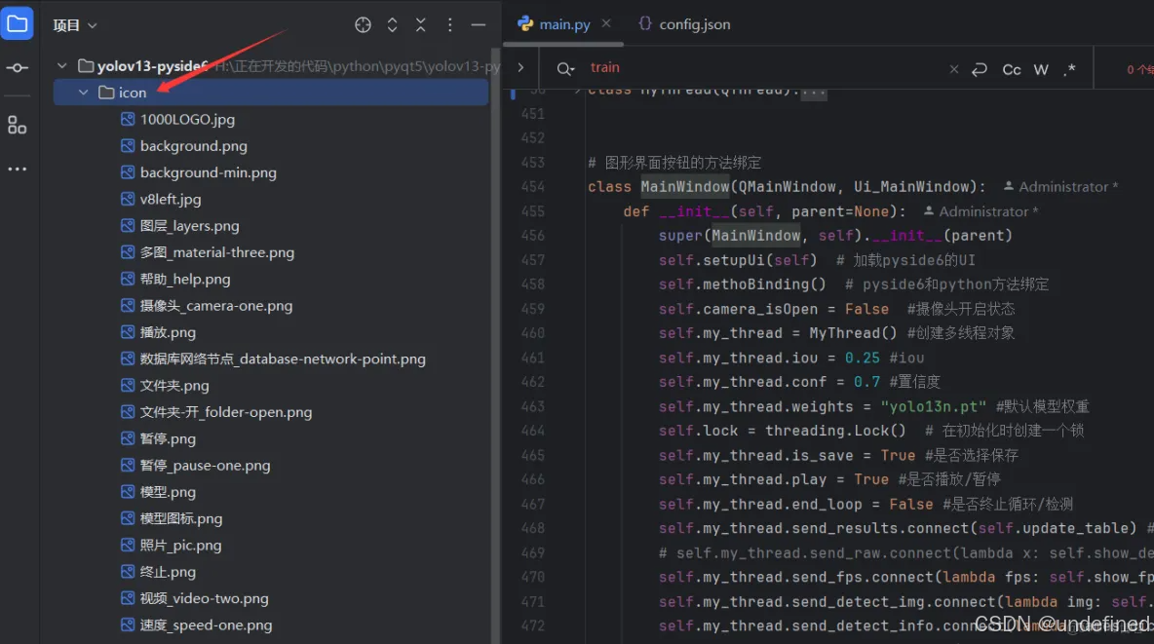Screen dimensions: 1154x644
Task: Expand the replace field chevron
Action: point(520,67)
